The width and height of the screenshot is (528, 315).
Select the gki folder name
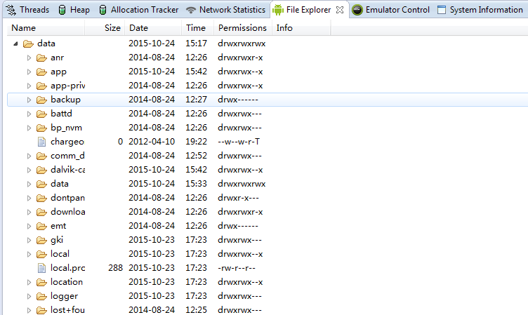pyautogui.click(x=57, y=240)
